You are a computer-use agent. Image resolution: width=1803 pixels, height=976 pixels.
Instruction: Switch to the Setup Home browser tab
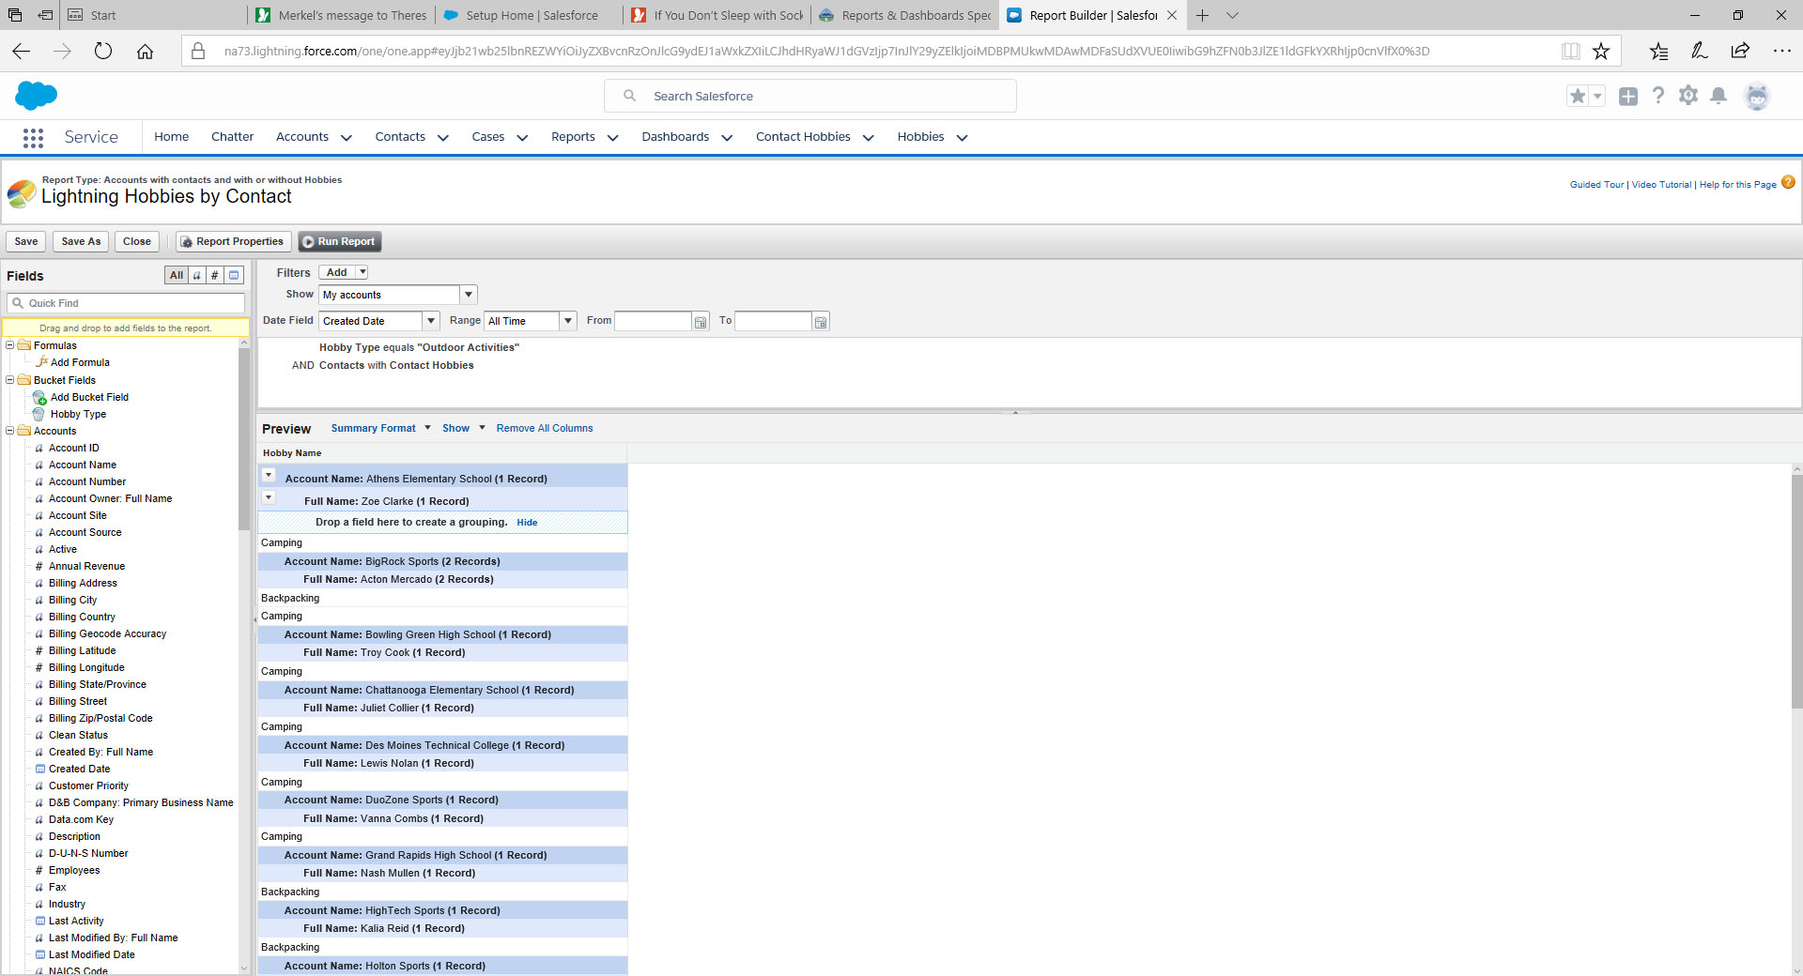click(x=531, y=15)
